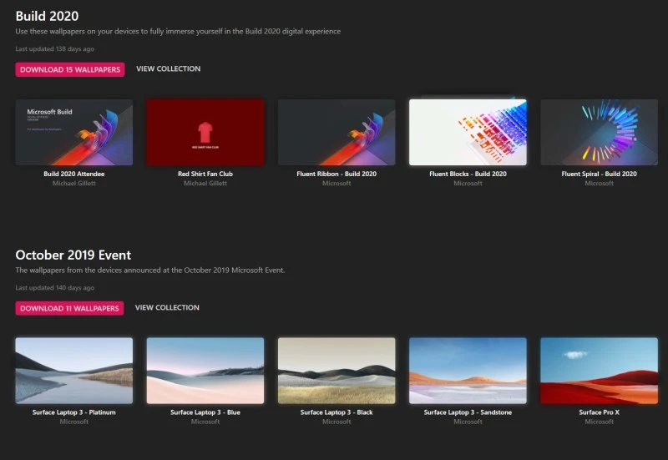668x460 pixels.
Task: Click author Michael Gillett under Build 2020 Attendee
Action: (74, 183)
